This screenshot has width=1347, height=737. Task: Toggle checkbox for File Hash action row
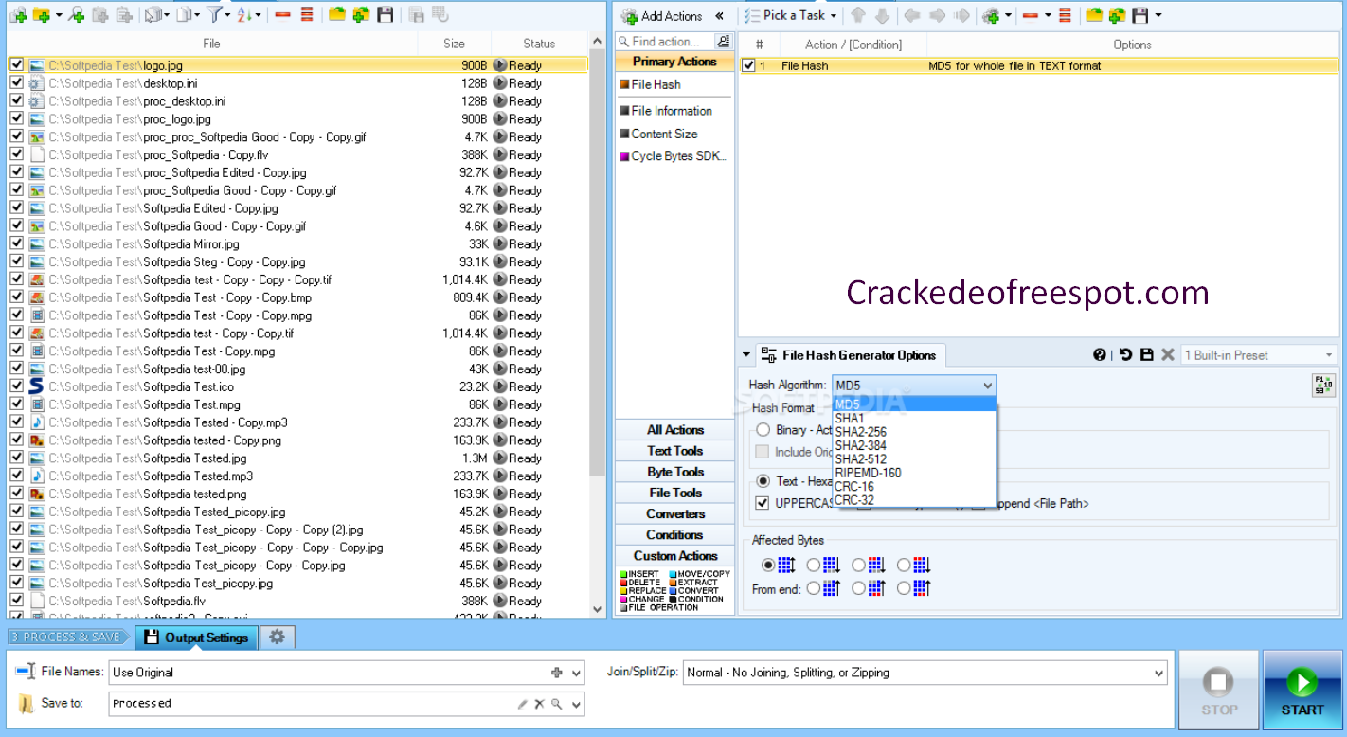pos(749,65)
